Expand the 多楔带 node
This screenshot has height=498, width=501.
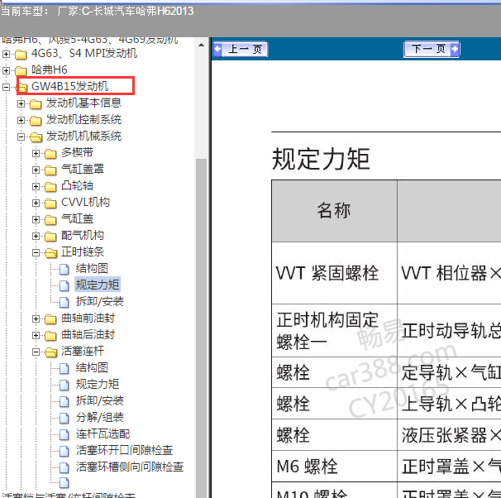[x=36, y=153]
